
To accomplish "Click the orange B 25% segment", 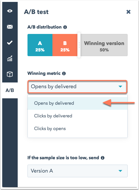I will pos(65,45).
